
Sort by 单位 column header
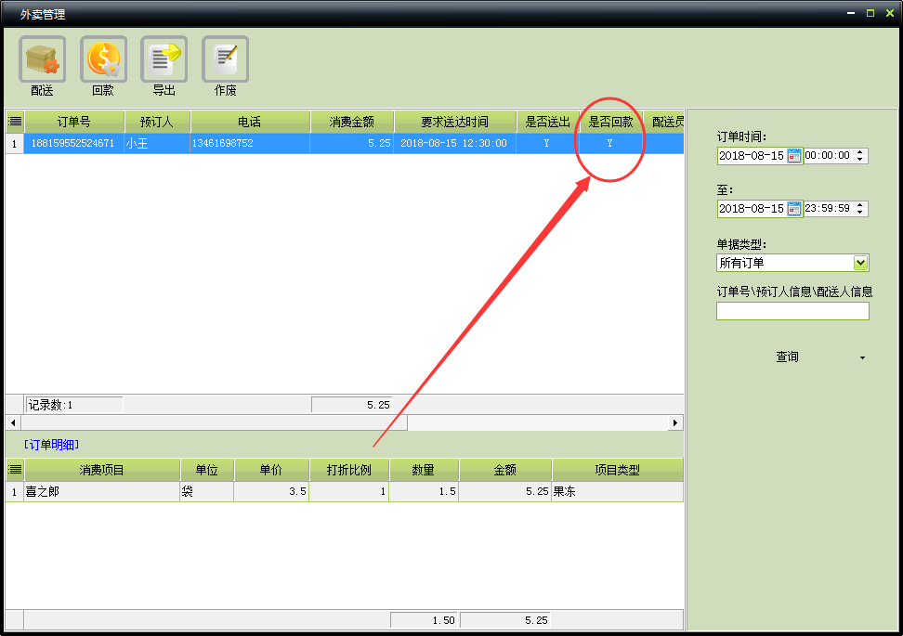207,470
